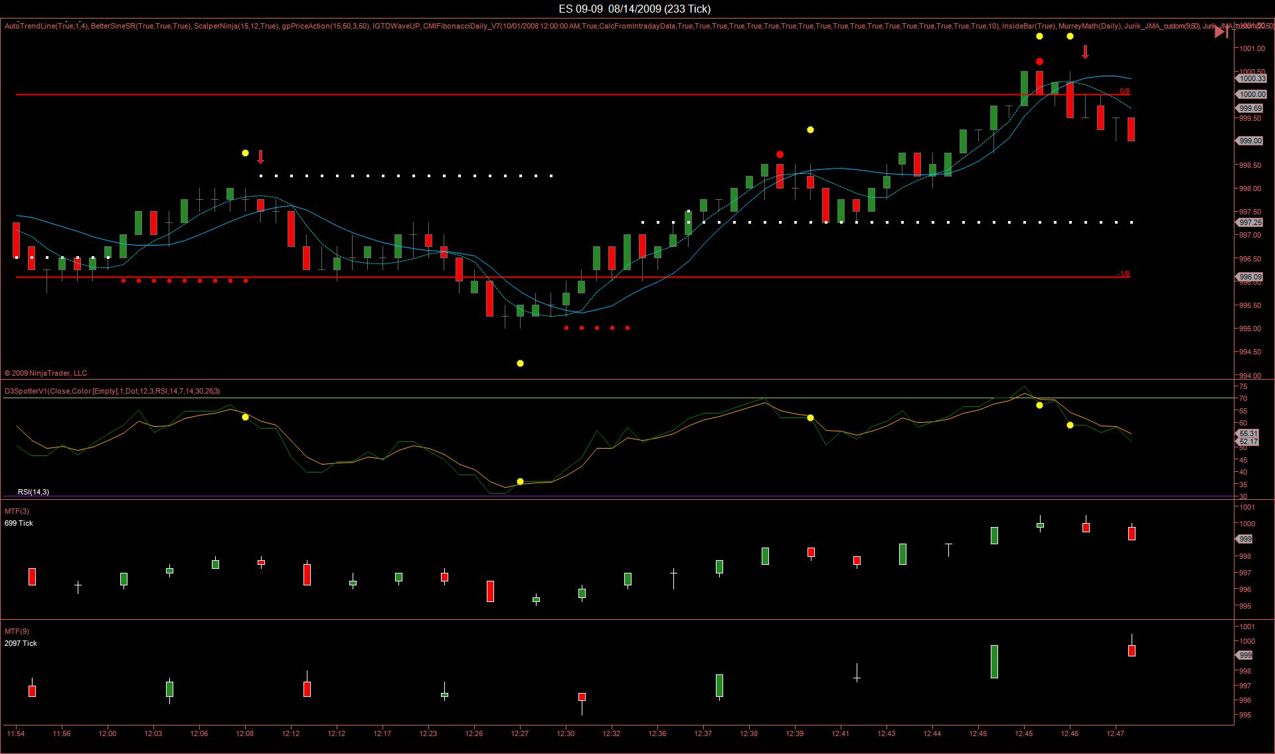The image size is (1275, 754).
Task: Select the first yellow dot on the RSI line
Action: (x=245, y=417)
